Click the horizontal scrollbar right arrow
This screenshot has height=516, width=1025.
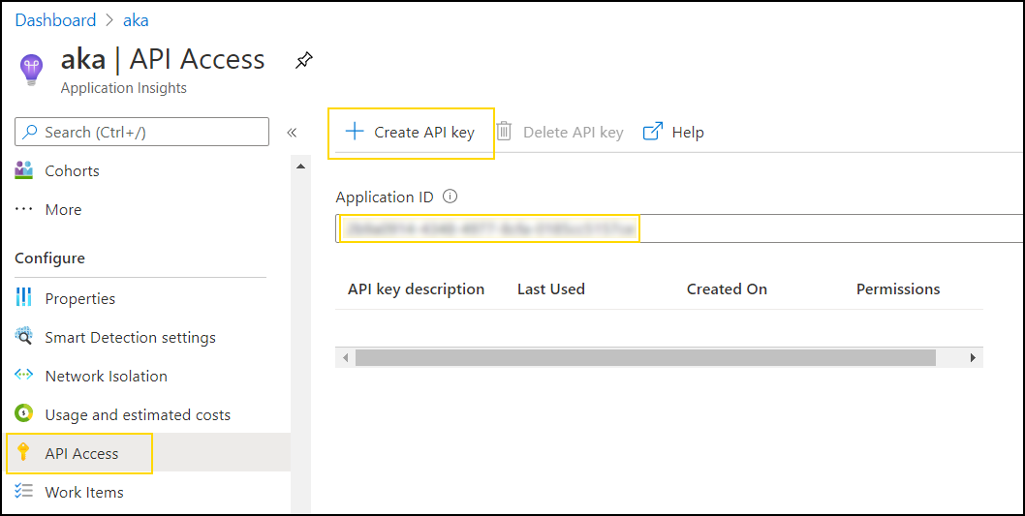pyautogui.click(x=973, y=357)
